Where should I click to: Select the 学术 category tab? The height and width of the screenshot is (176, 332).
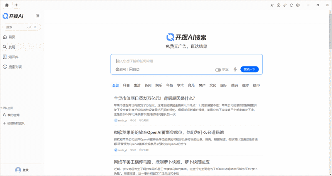pos(181,86)
